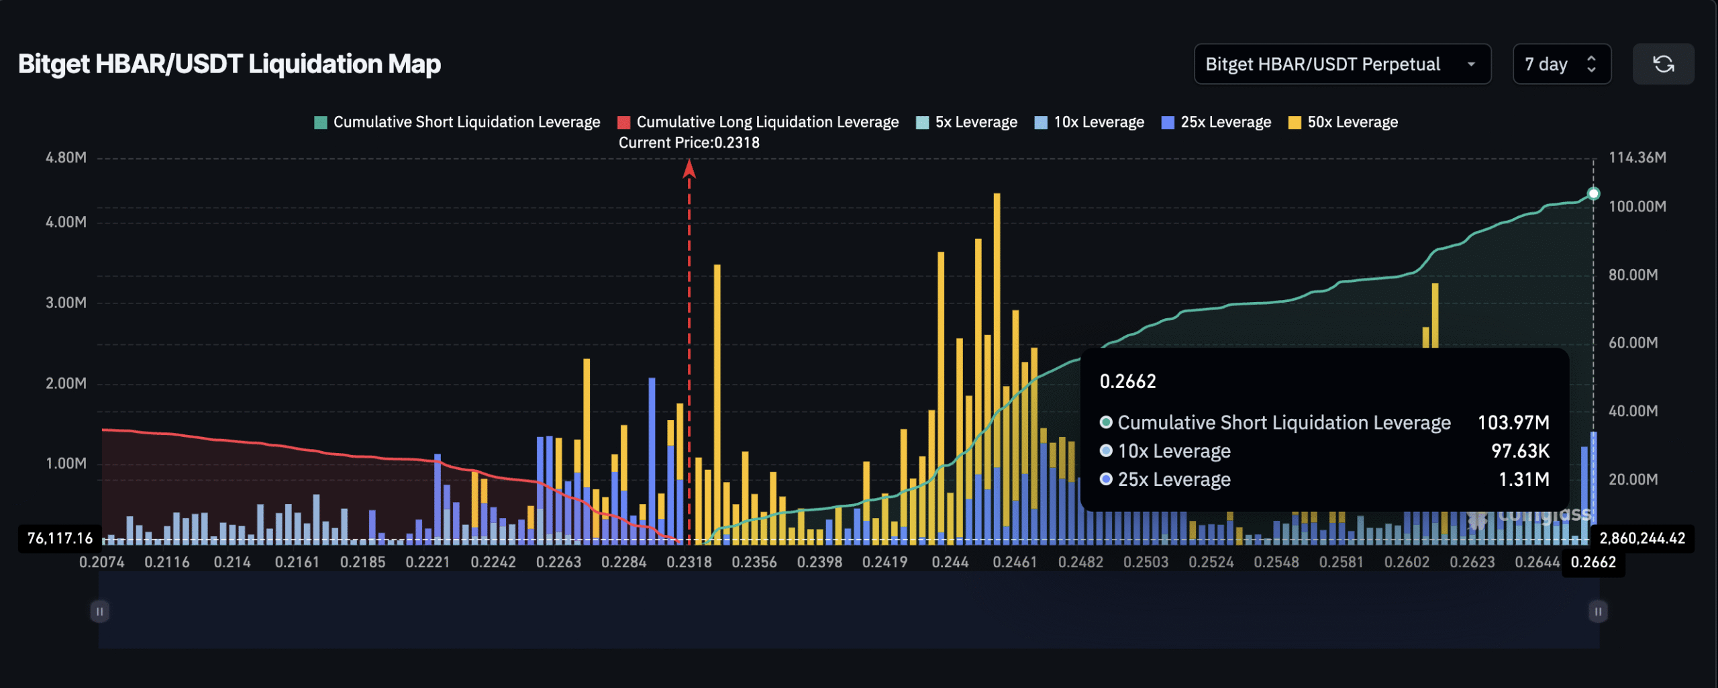Open the Bitget HBAR/USDT Perpetual selector

click(x=1342, y=64)
